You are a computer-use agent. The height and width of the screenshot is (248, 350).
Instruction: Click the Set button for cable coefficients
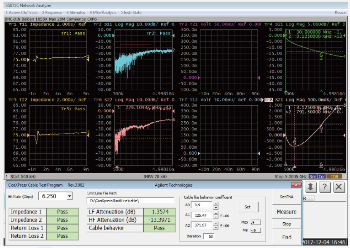[248, 207]
